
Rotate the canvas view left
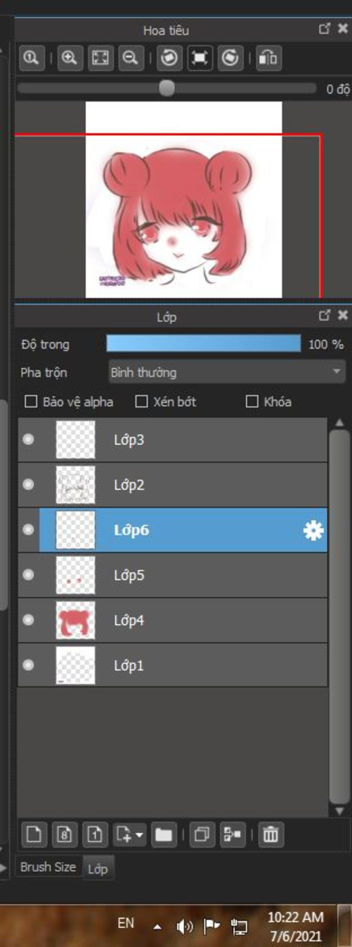(x=169, y=58)
